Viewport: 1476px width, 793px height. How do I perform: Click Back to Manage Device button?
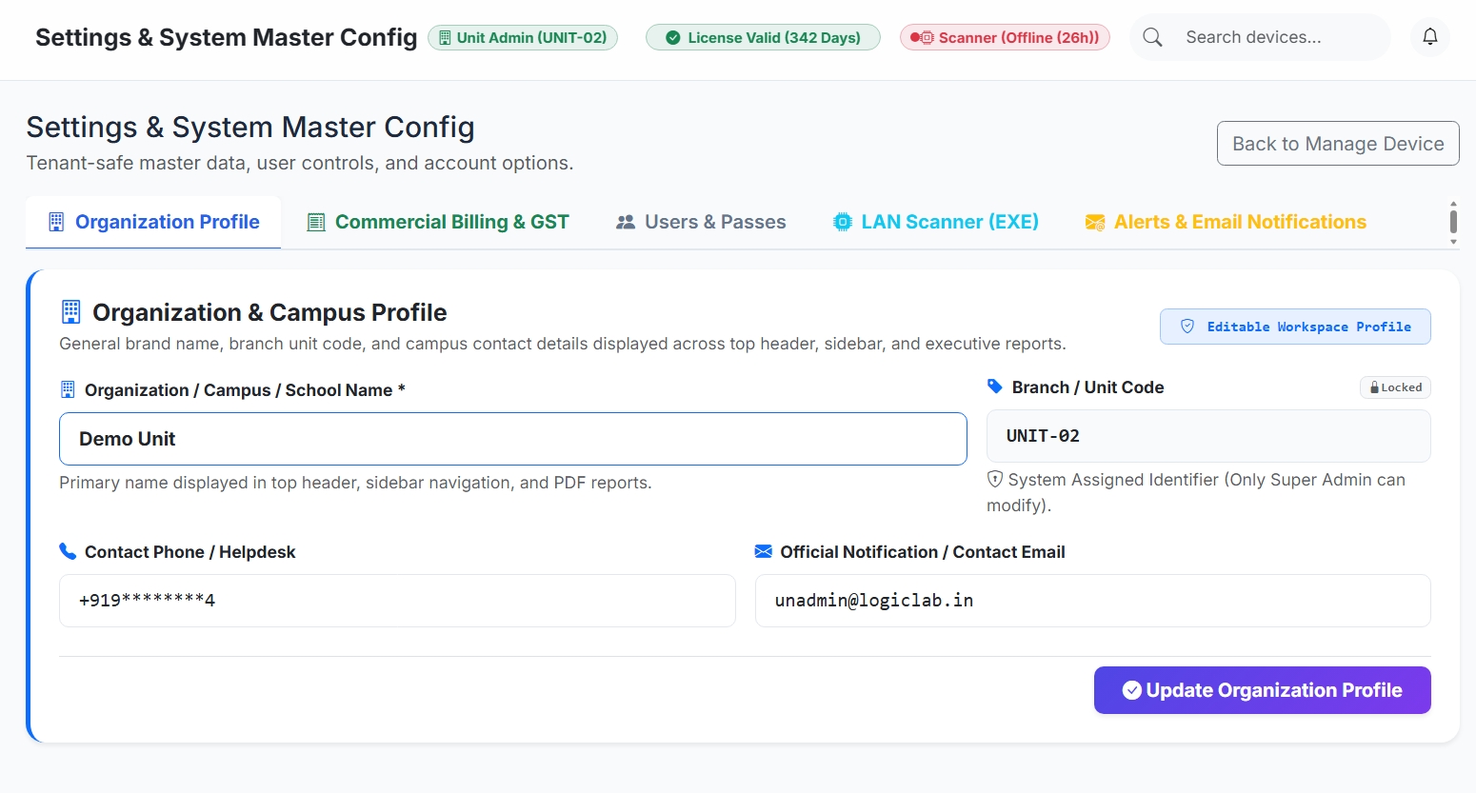click(1338, 143)
